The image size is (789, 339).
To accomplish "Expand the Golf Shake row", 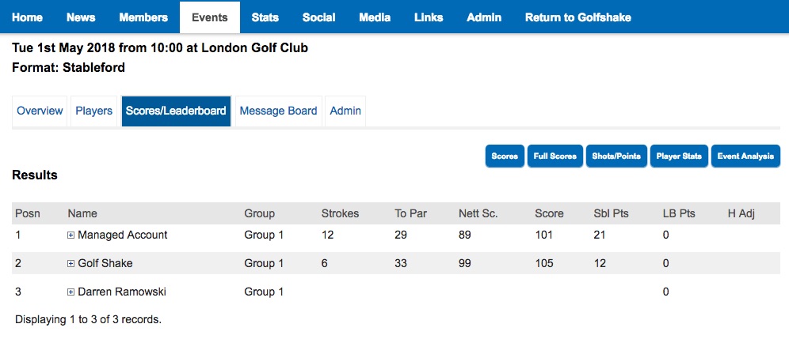I will click(71, 264).
